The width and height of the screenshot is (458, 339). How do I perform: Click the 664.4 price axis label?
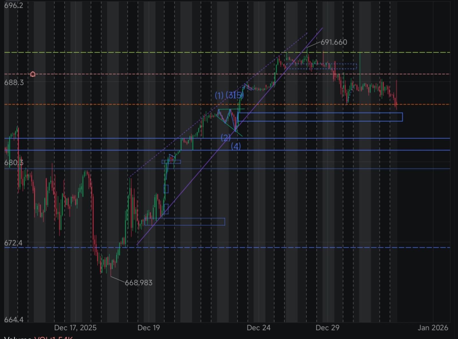coord(14,320)
